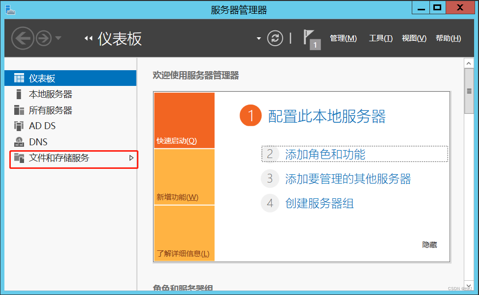Click the Server Manager icon in the titlebar
This screenshot has height=295, width=479.
10,7
